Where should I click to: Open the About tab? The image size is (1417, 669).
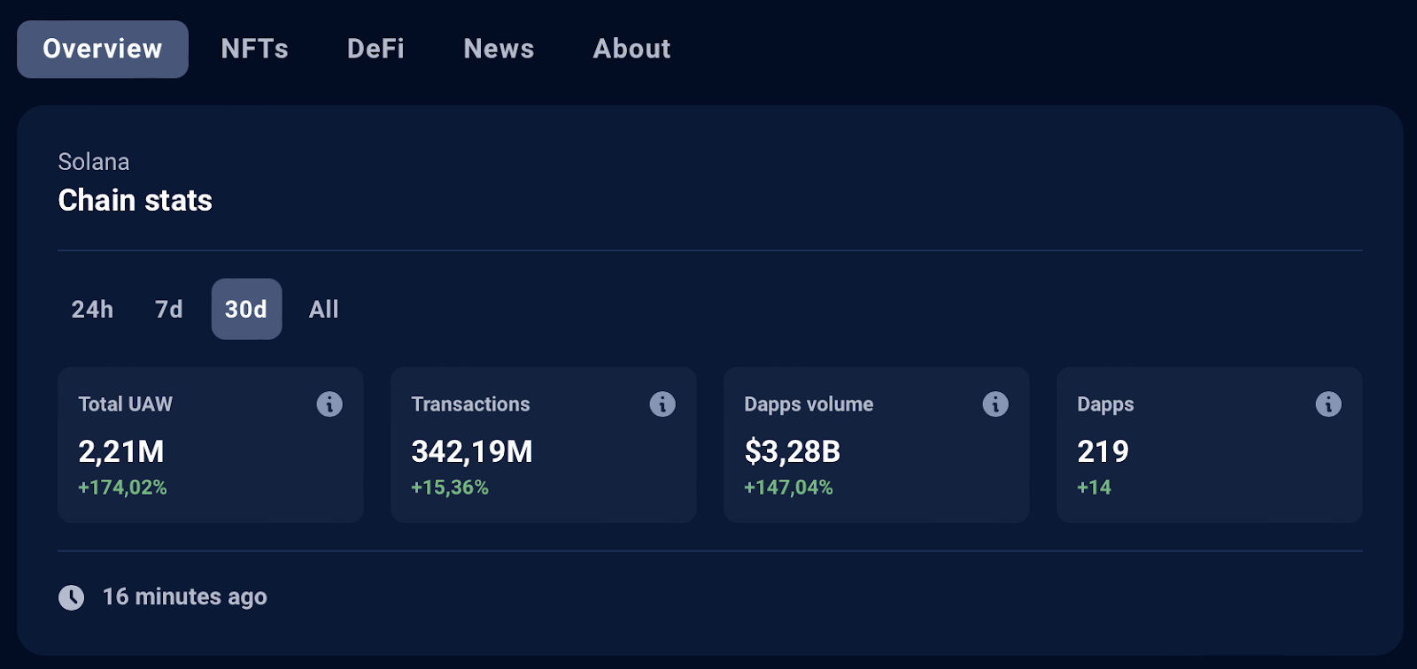pyautogui.click(x=631, y=49)
